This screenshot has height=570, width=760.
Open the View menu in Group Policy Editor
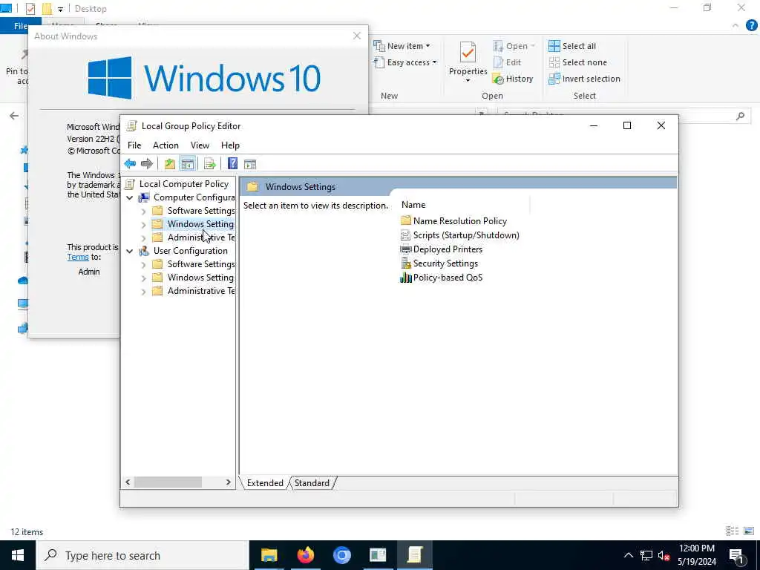tap(200, 145)
